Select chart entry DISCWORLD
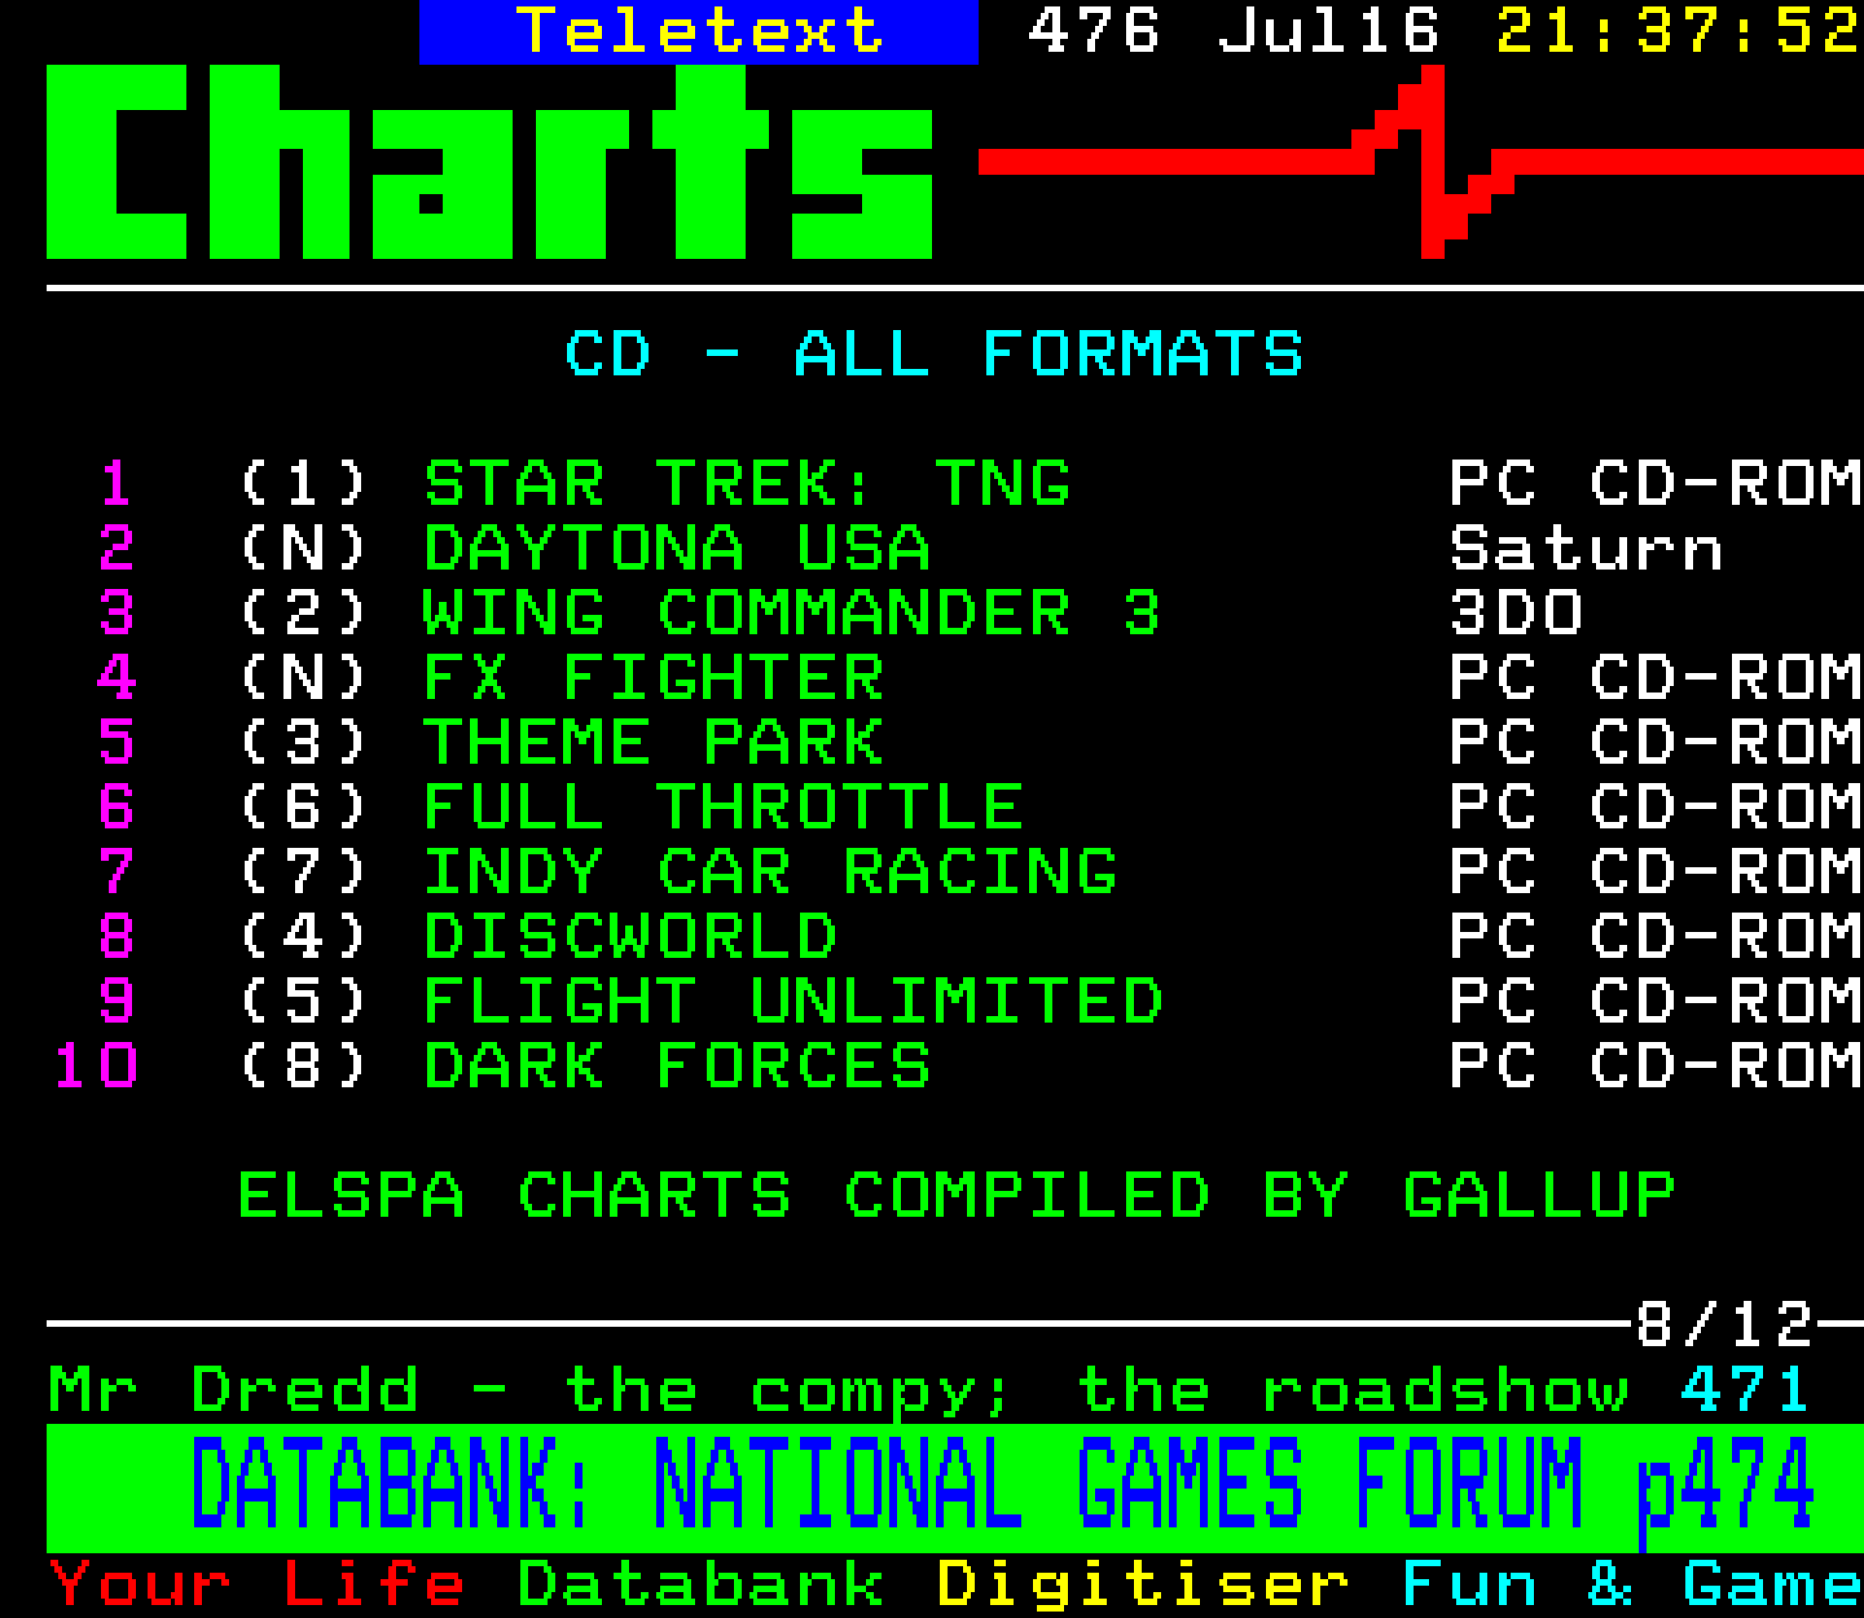1864x1618 pixels. point(630,936)
